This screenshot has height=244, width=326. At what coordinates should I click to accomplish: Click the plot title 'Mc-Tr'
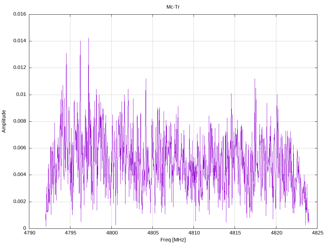coord(173,7)
